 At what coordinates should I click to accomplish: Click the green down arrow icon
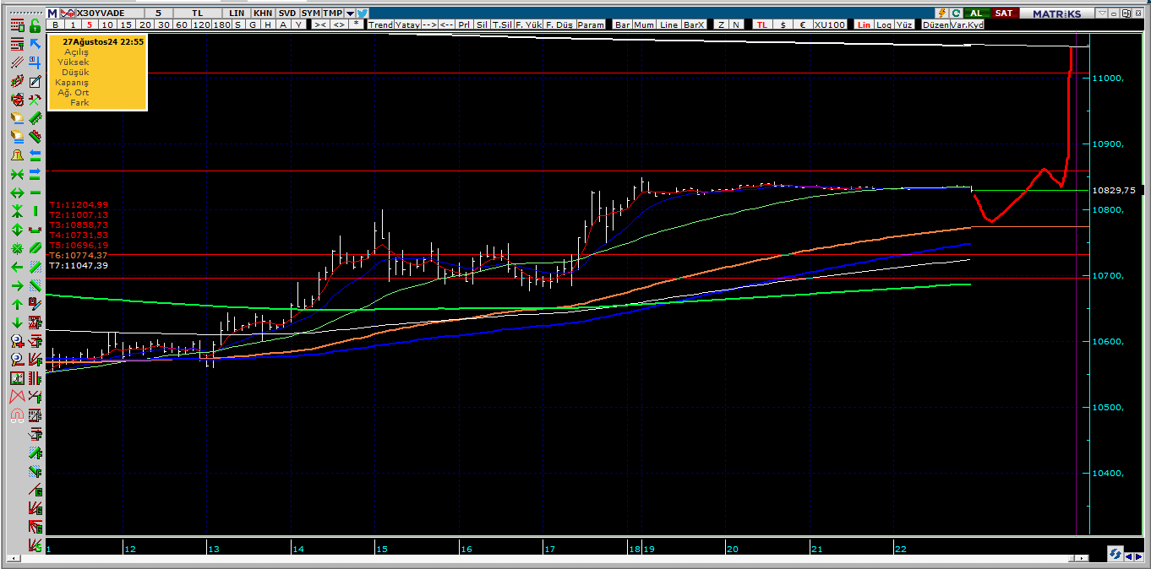[17, 322]
